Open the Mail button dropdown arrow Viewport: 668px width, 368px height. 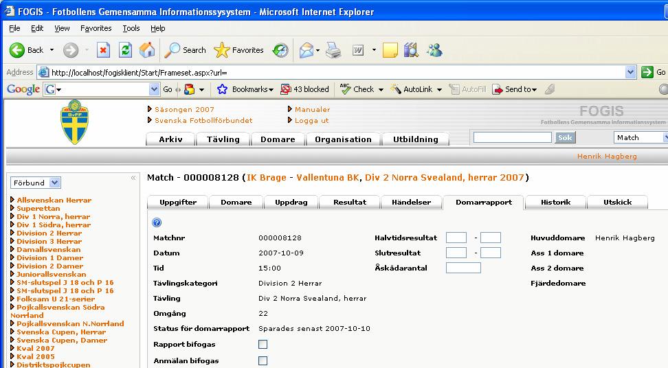pyautogui.click(x=318, y=50)
